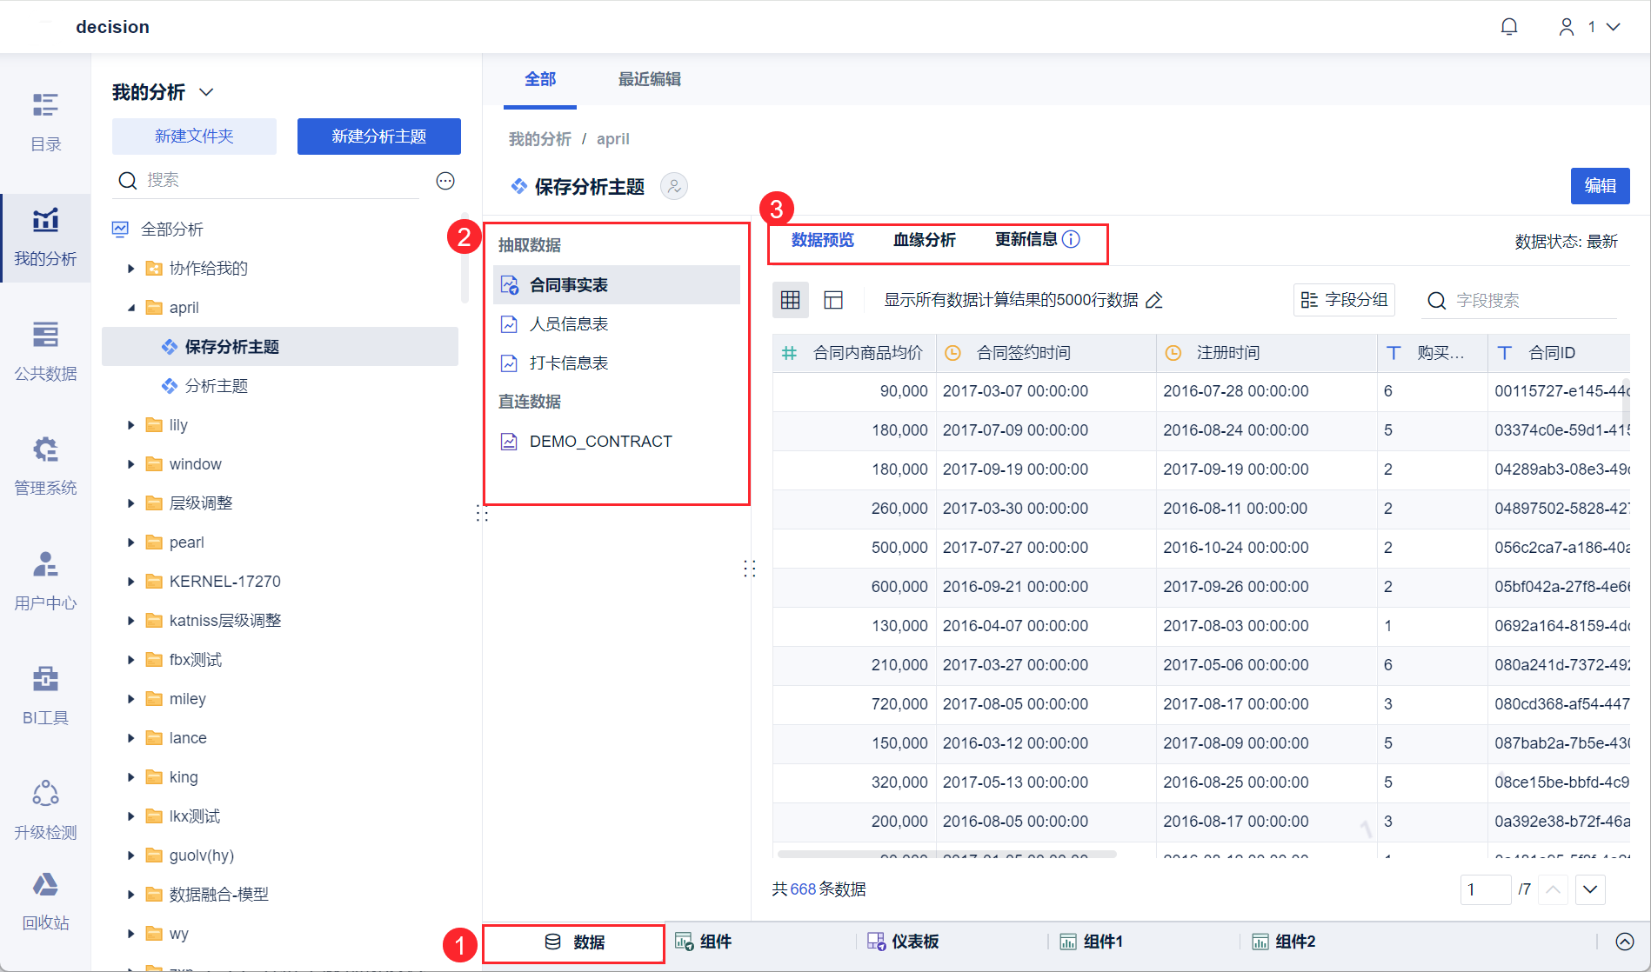Open the 我的分析 dropdown chevron
The height and width of the screenshot is (972, 1651).
[206, 92]
